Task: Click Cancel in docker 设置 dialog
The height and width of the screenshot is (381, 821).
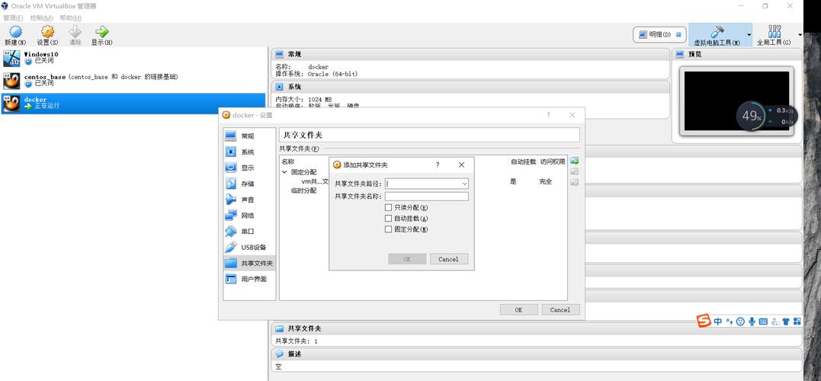Action: pyautogui.click(x=560, y=310)
